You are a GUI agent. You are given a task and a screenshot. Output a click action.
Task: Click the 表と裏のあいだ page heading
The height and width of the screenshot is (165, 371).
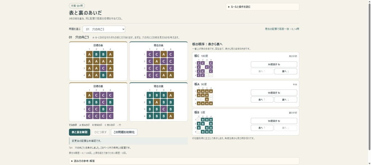coord(86,13)
